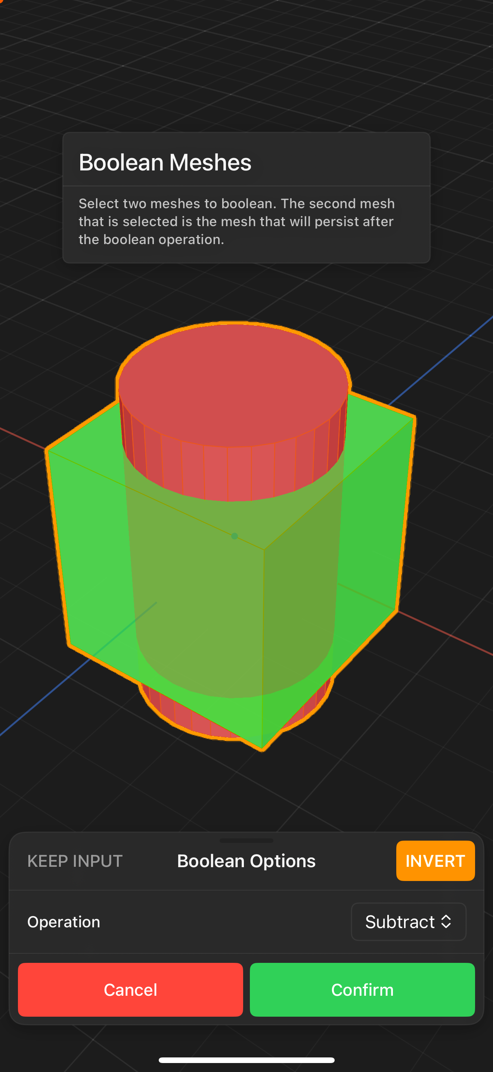
Task: Open the Subtract operation dropdown
Action: point(408,922)
